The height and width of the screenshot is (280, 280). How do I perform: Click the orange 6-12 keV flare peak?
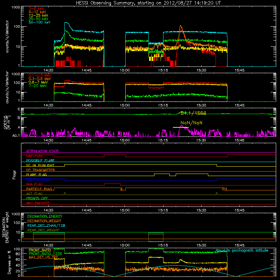(x=181, y=26)
